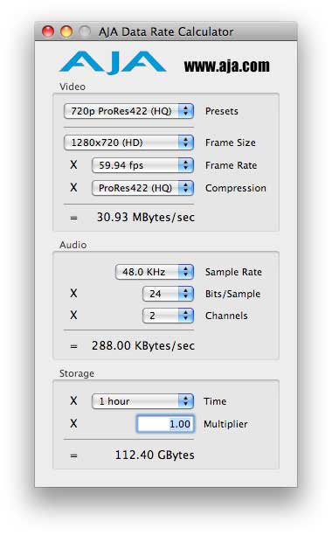Open the Time dropdown showing 1 hour

point(142,401)
